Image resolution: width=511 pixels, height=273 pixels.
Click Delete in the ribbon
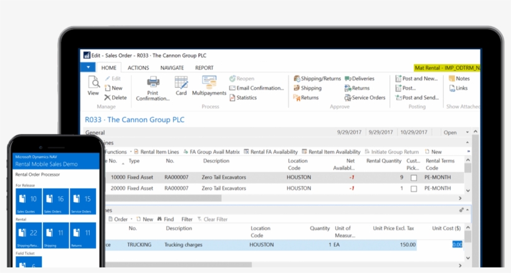click(115, 97)
